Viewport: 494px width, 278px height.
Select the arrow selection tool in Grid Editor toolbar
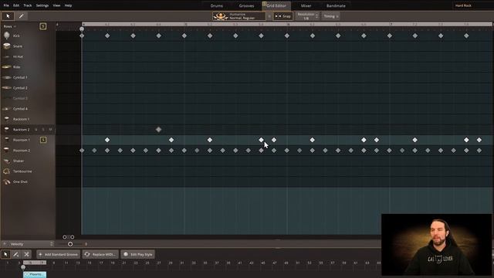pos(8,16)
